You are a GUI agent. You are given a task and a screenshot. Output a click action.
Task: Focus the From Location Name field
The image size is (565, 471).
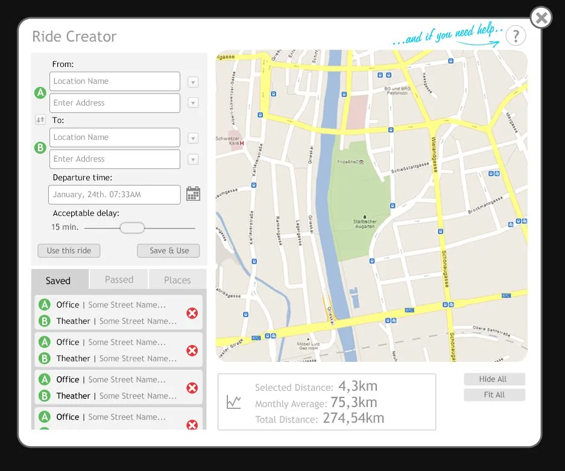(x=115, y=81)
